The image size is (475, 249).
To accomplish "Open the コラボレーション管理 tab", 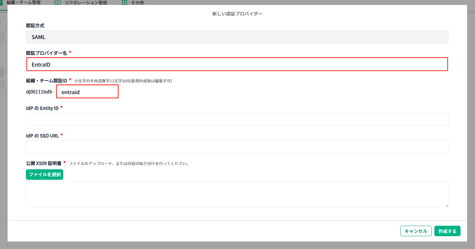I will [x=81, y=3].
